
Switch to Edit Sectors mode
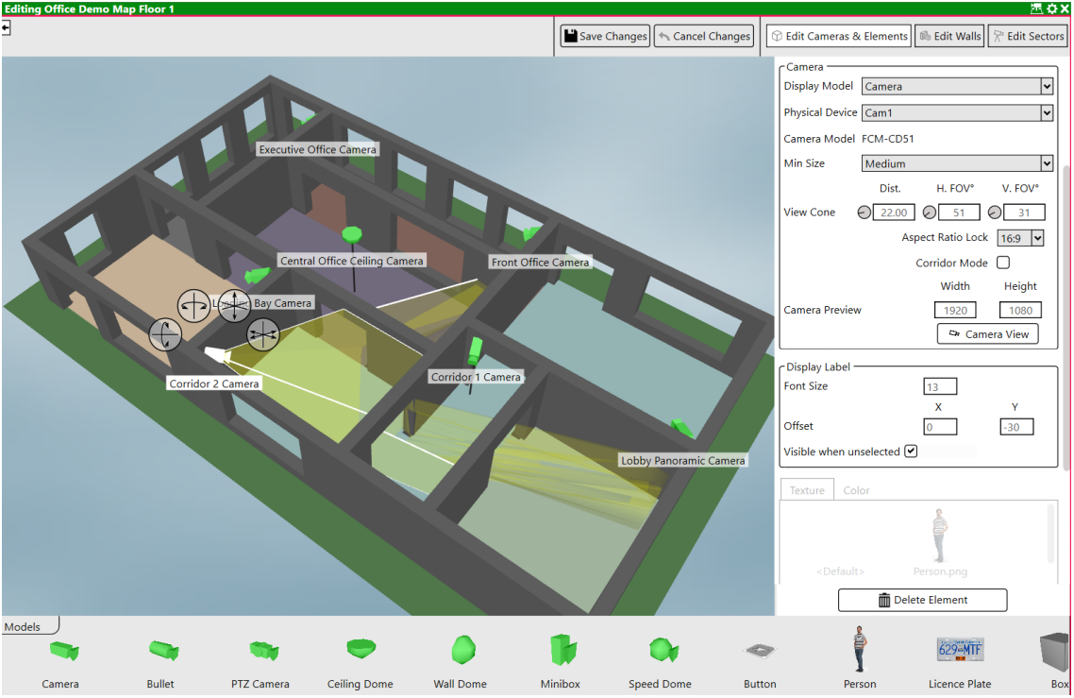pyautogui.click(x=1028, y=36)
